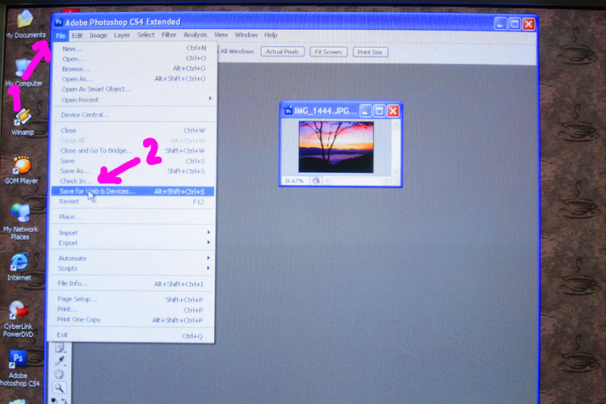Expand the Open Recent submenu
Viewport: 606px width, 404px height.
(133, 99)
